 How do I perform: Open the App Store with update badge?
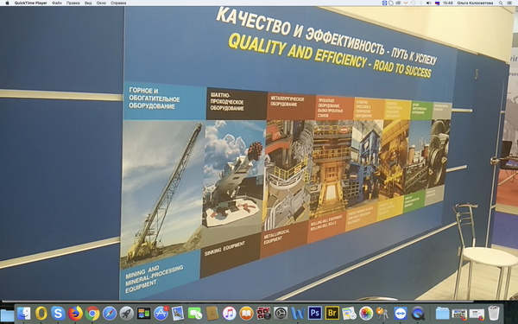click(161, 313)
